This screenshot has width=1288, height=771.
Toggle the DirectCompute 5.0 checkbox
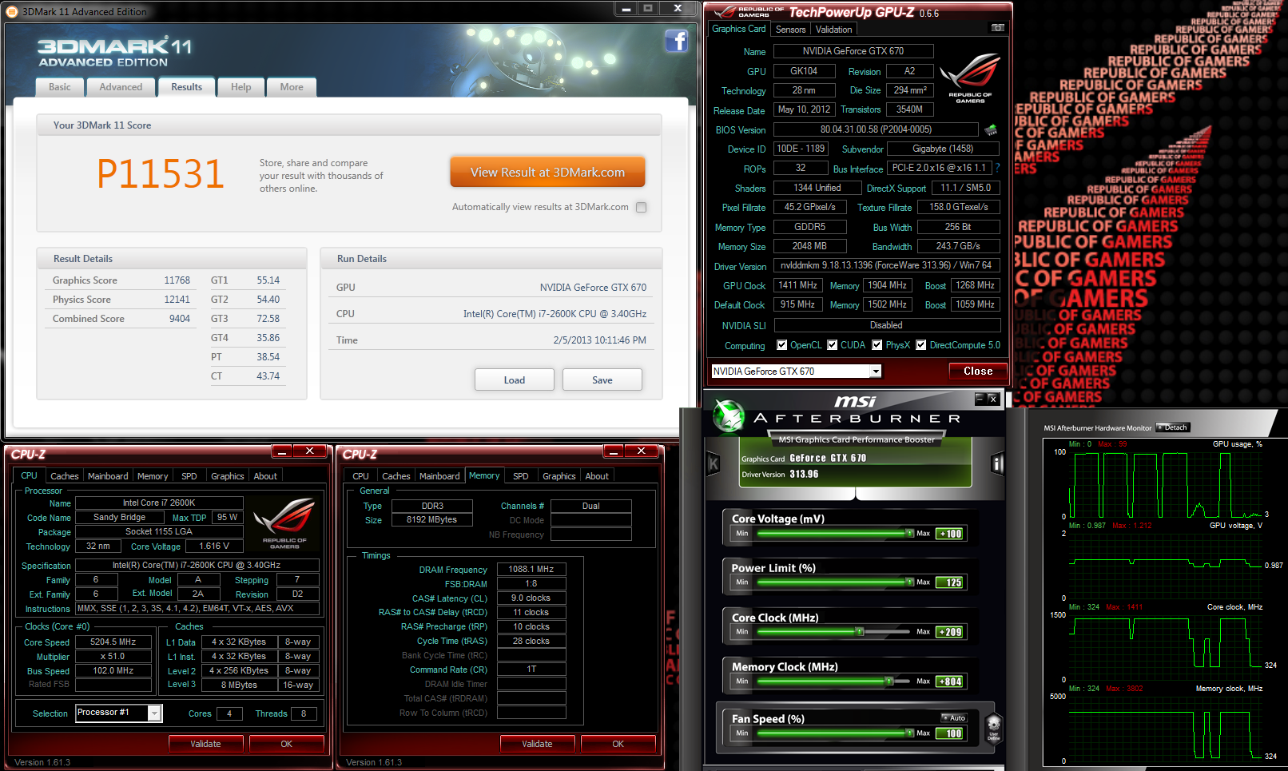[921, 345]
